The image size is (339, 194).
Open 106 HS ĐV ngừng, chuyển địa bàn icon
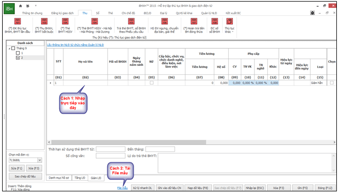[x=165, y=22]
